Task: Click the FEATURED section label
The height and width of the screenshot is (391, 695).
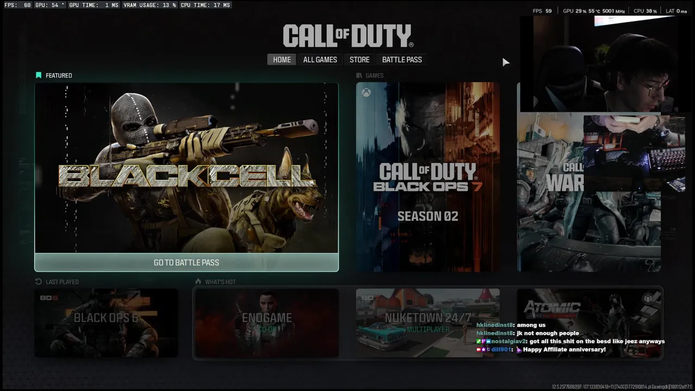Action: (59, 75)
